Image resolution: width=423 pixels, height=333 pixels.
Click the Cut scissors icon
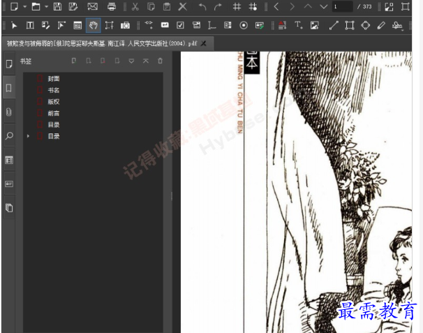(135, 6)
